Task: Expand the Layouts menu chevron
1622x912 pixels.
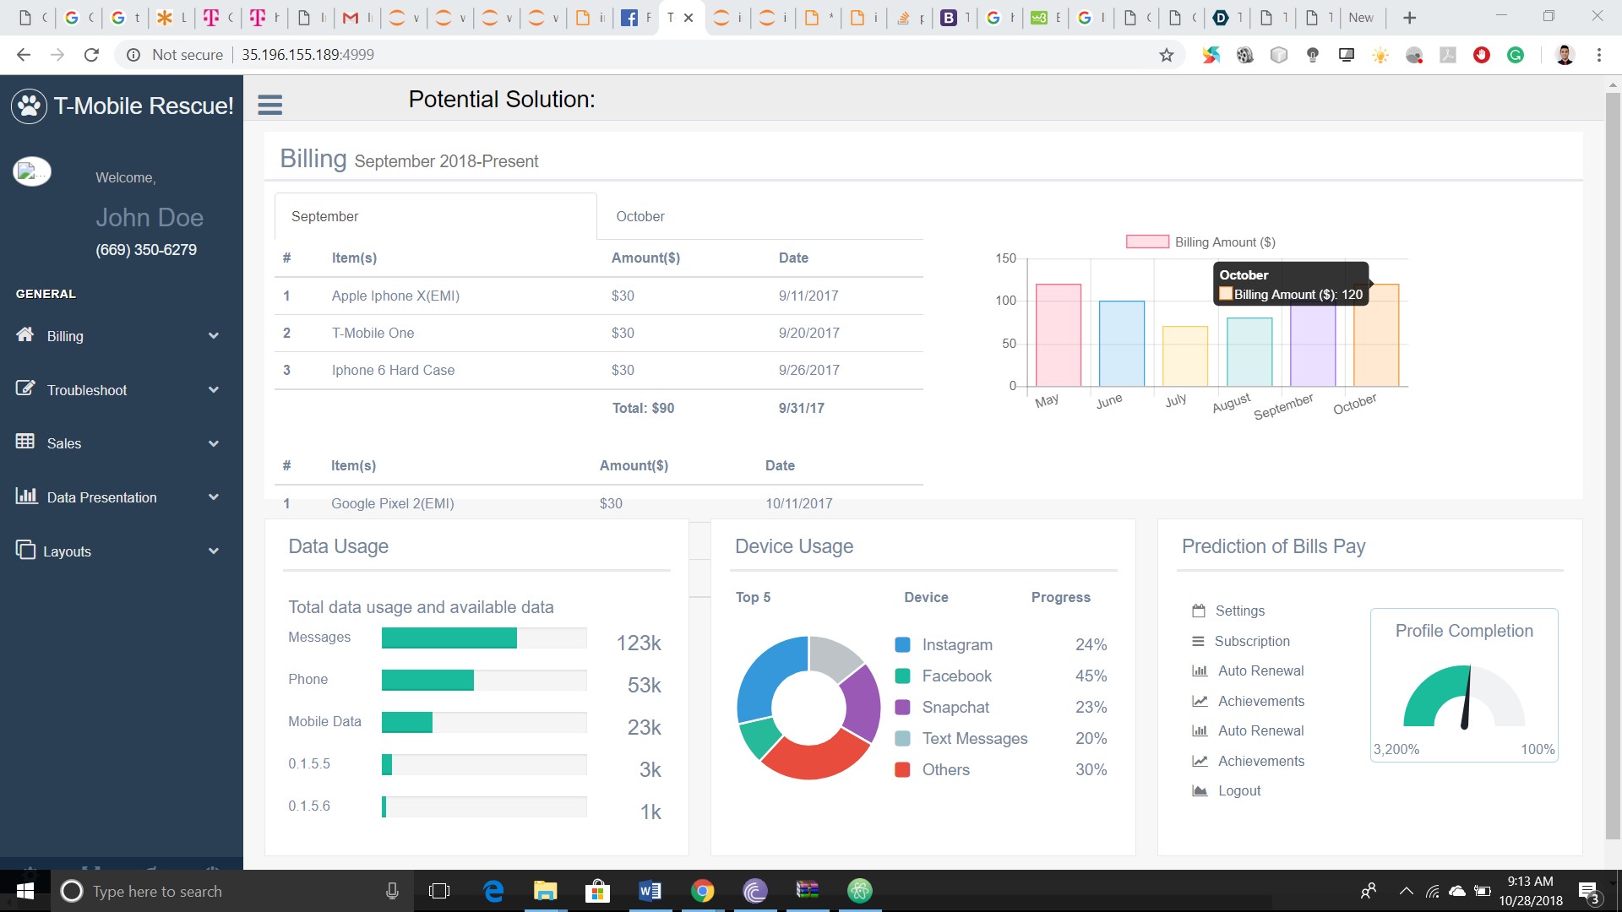Action: [214, 551]
